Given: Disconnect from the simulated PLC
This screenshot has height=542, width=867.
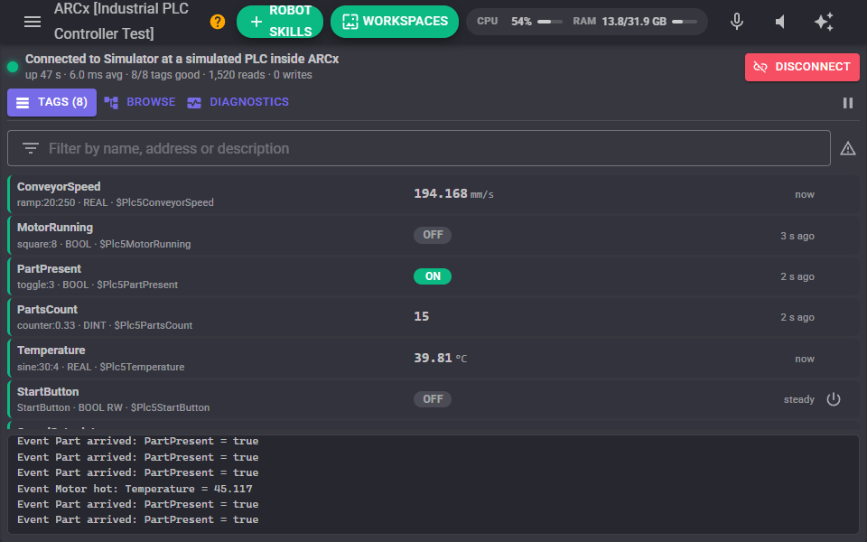Looking at the screenshot, I should pyautogui.click(x=802, y=67).
